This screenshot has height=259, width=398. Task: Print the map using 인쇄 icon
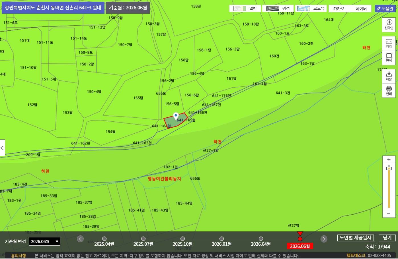[x=389, y=91]
